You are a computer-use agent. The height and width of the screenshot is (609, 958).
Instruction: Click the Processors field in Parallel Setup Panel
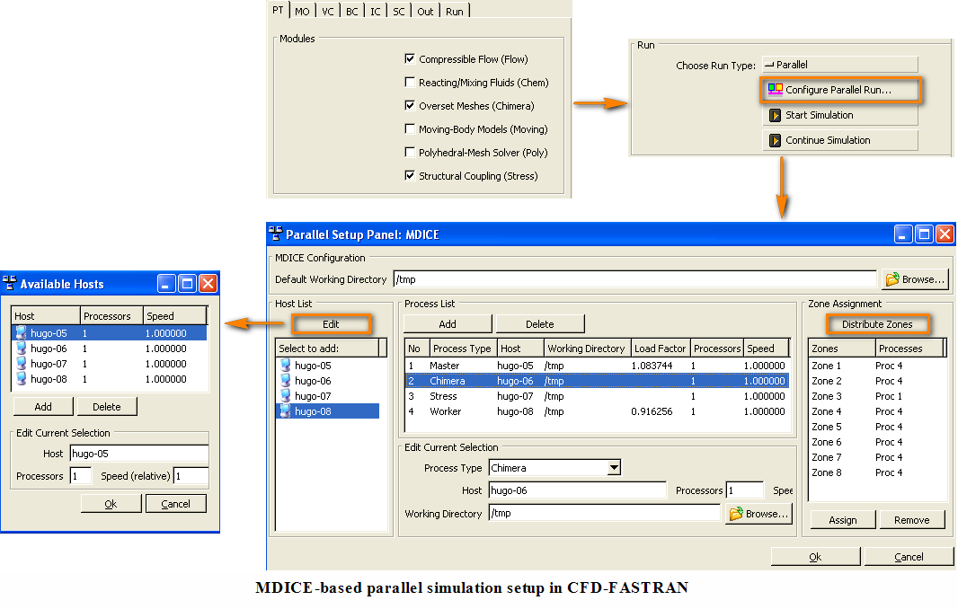(x=745, y=490)
